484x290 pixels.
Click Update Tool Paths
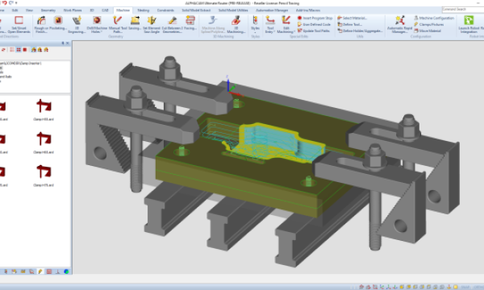(313, 31)
